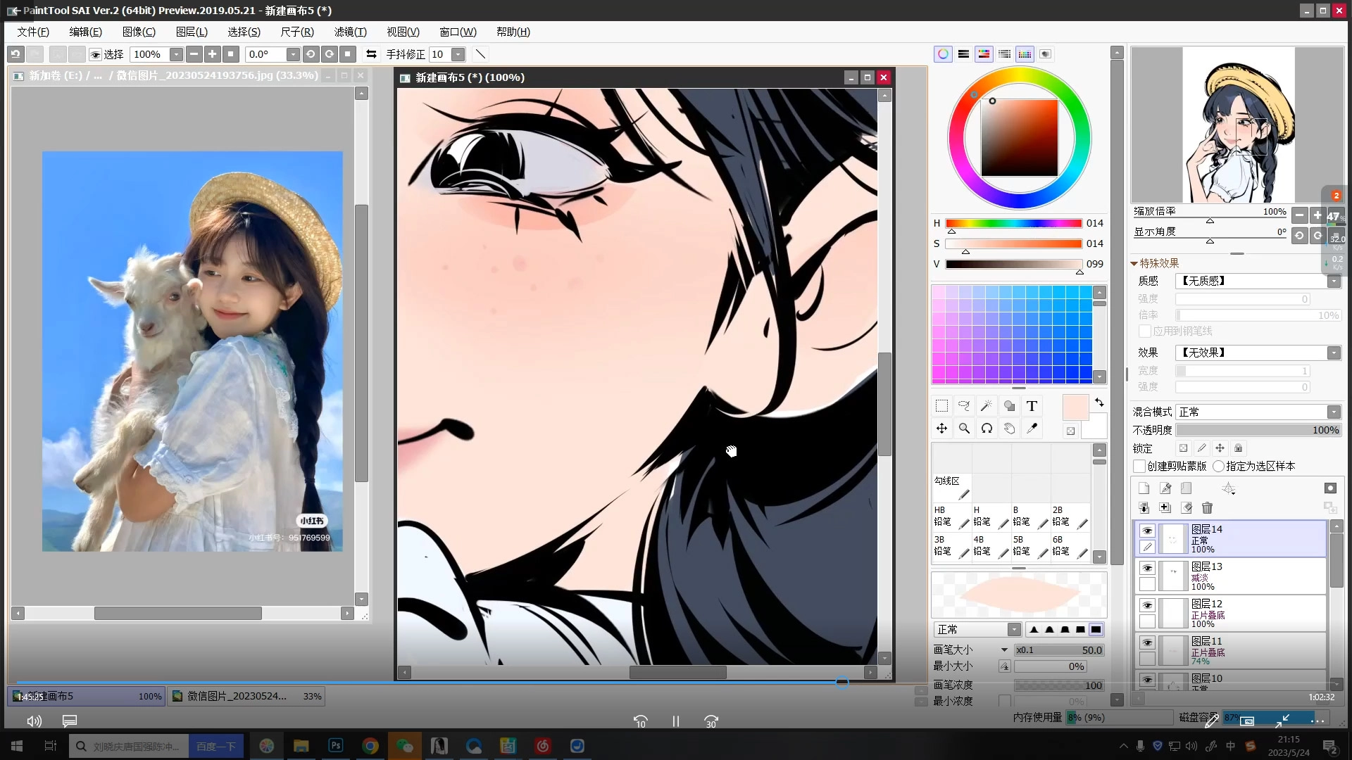
Task: Switch to 微信图片_20230524 document tab
Action: [x=245, y=697]
